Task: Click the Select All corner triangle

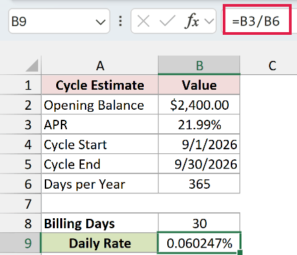Action: (x=32, y=66)
